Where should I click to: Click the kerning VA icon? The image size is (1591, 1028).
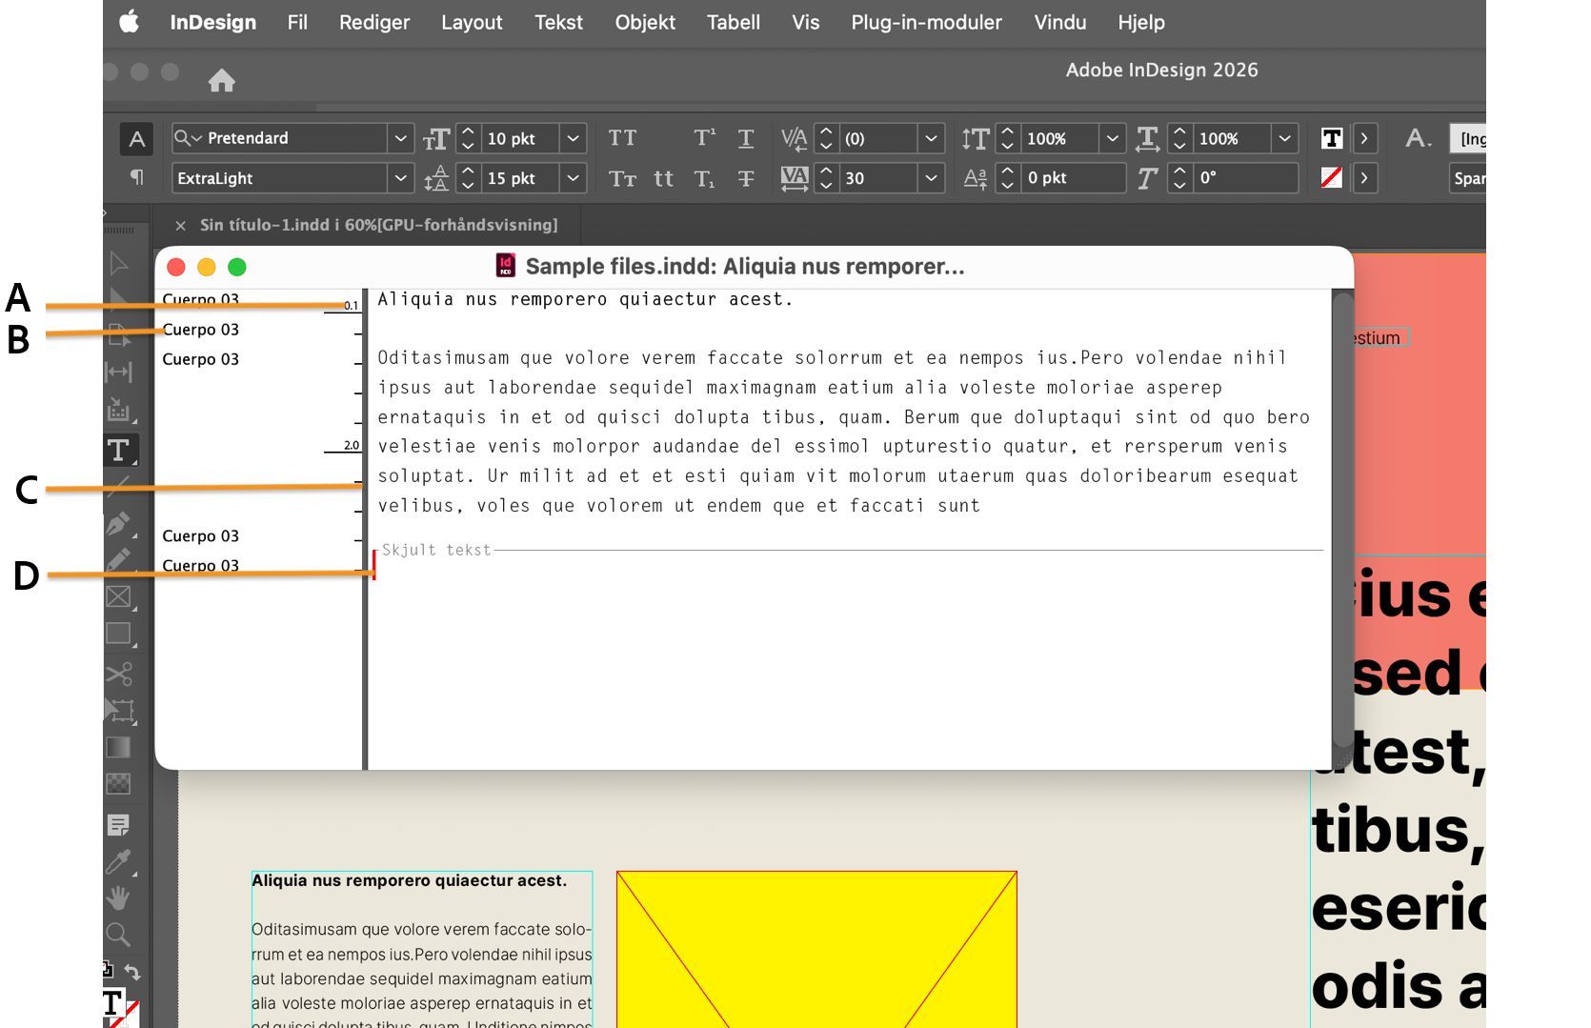[795, 138]
